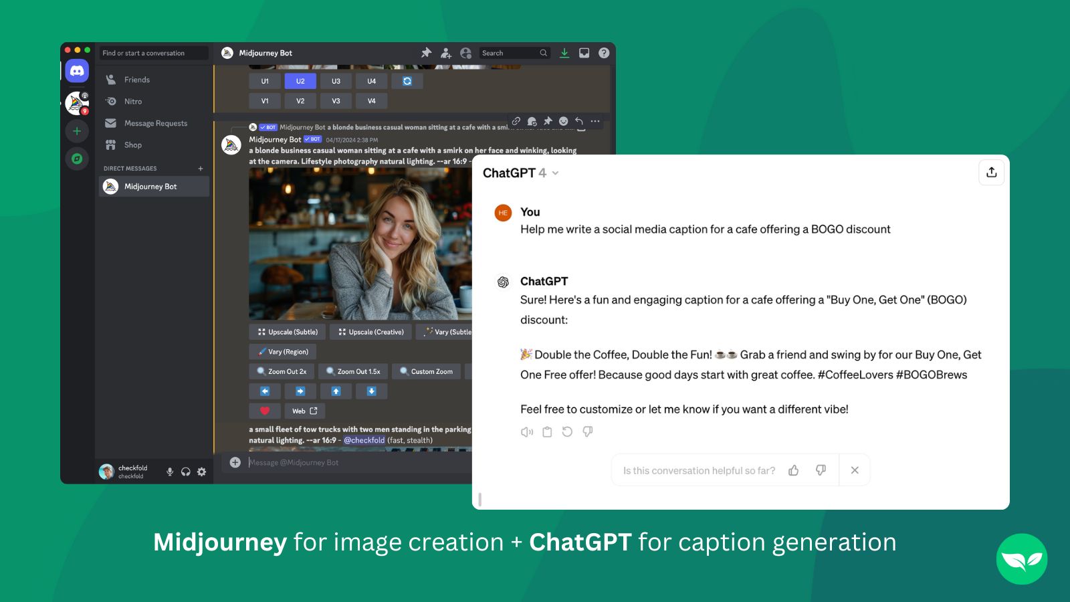
Task: Read aloud ChatGPT's reply with speaker icon
Action: (526, 431)
